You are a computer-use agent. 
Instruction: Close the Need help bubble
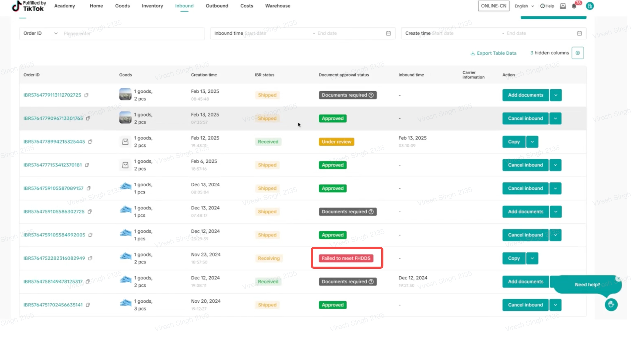point(618,279)
